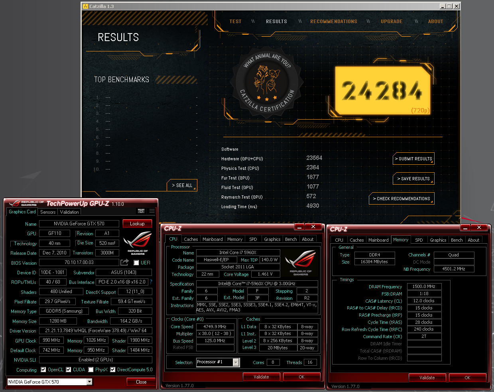Click the Driver Version field in GPU-Z

95,331
